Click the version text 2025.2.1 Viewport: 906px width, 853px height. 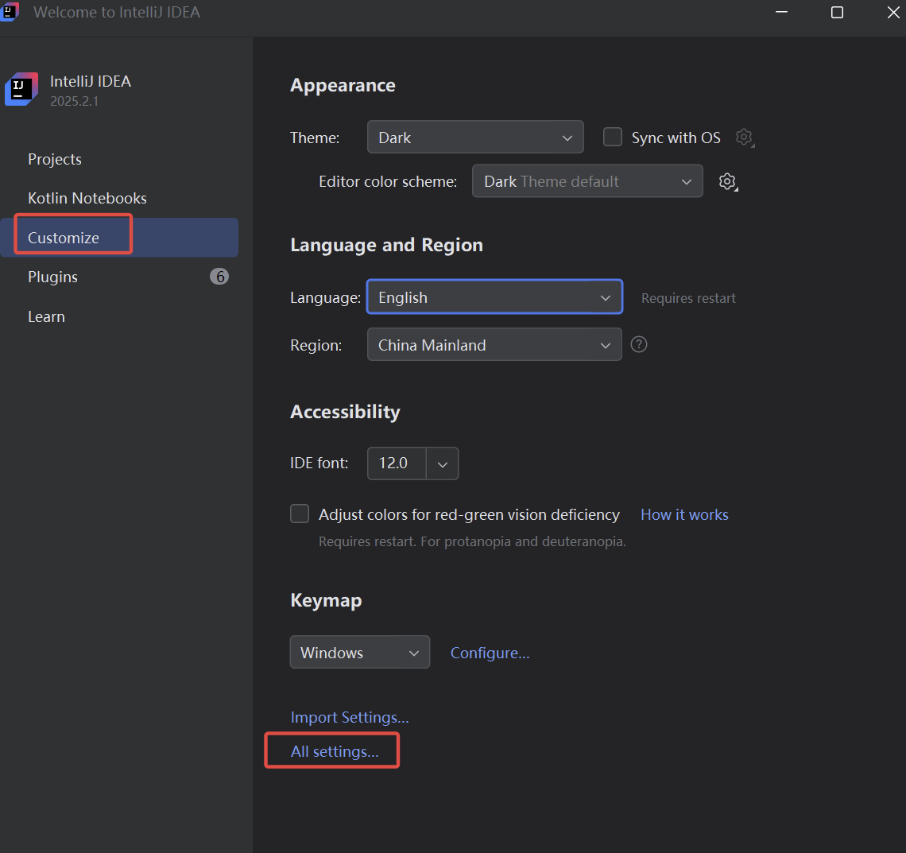[x=74, y=101]
